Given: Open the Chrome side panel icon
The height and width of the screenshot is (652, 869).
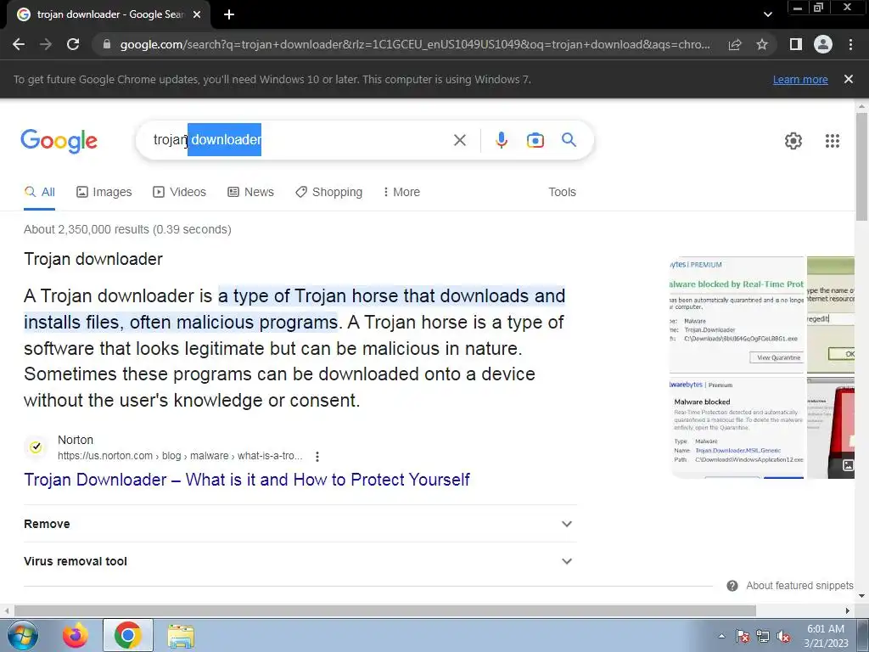Looking at the screenshot, I should [796, 44].
